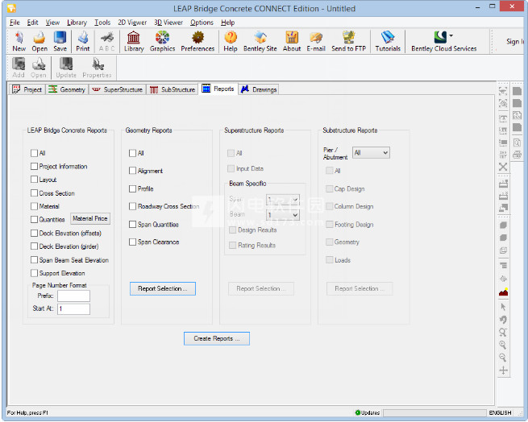Tick the Layout checkbox
Screen dimensions: 528x422
coord(34,180)
